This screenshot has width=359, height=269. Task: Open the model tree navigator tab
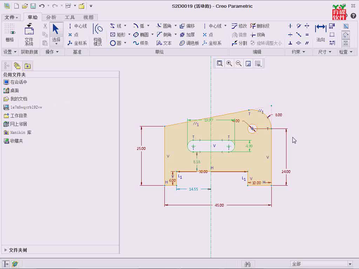[7, 66]
